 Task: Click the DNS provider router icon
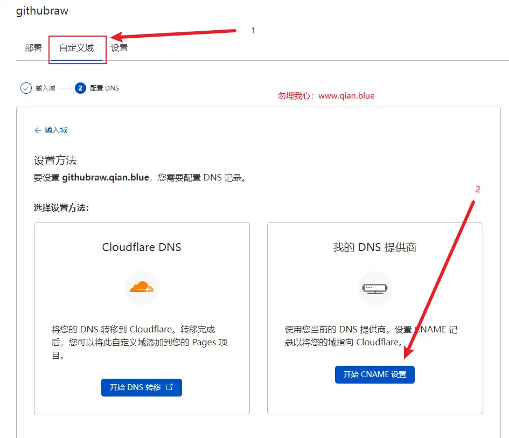click(x=375, y=288)
